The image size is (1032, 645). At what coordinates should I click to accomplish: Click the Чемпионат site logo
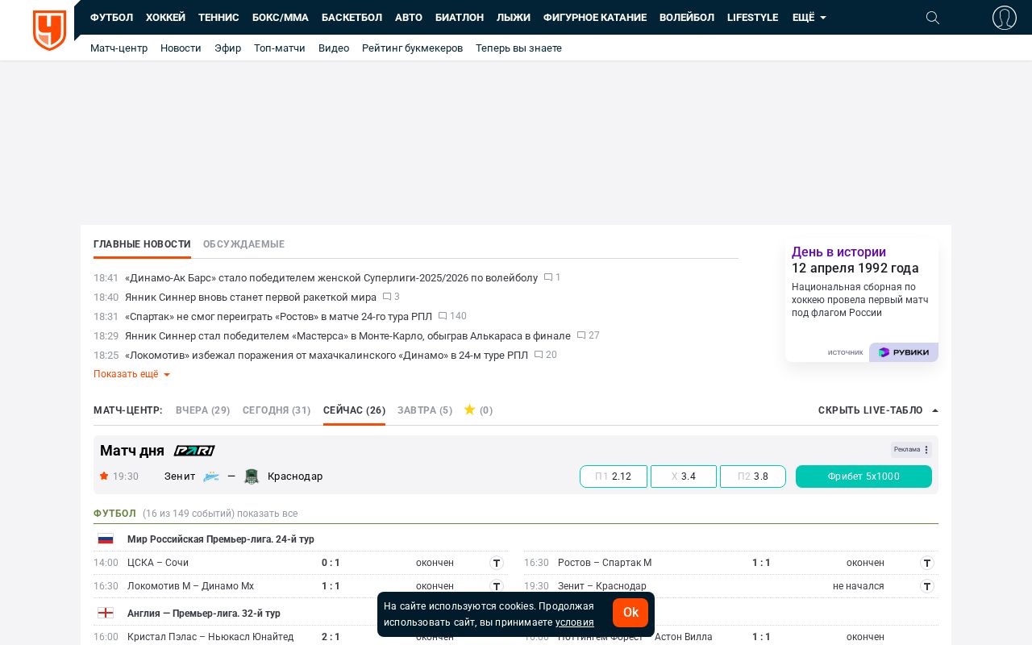point(49,31)
